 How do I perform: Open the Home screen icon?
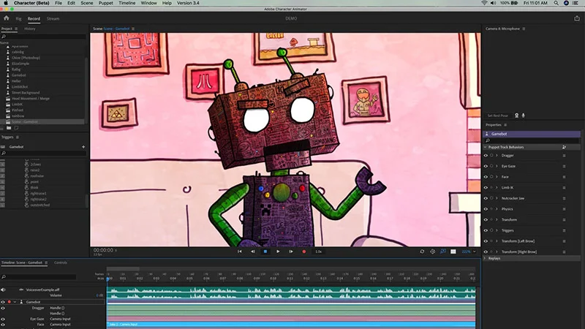click(x=7, y=18)
